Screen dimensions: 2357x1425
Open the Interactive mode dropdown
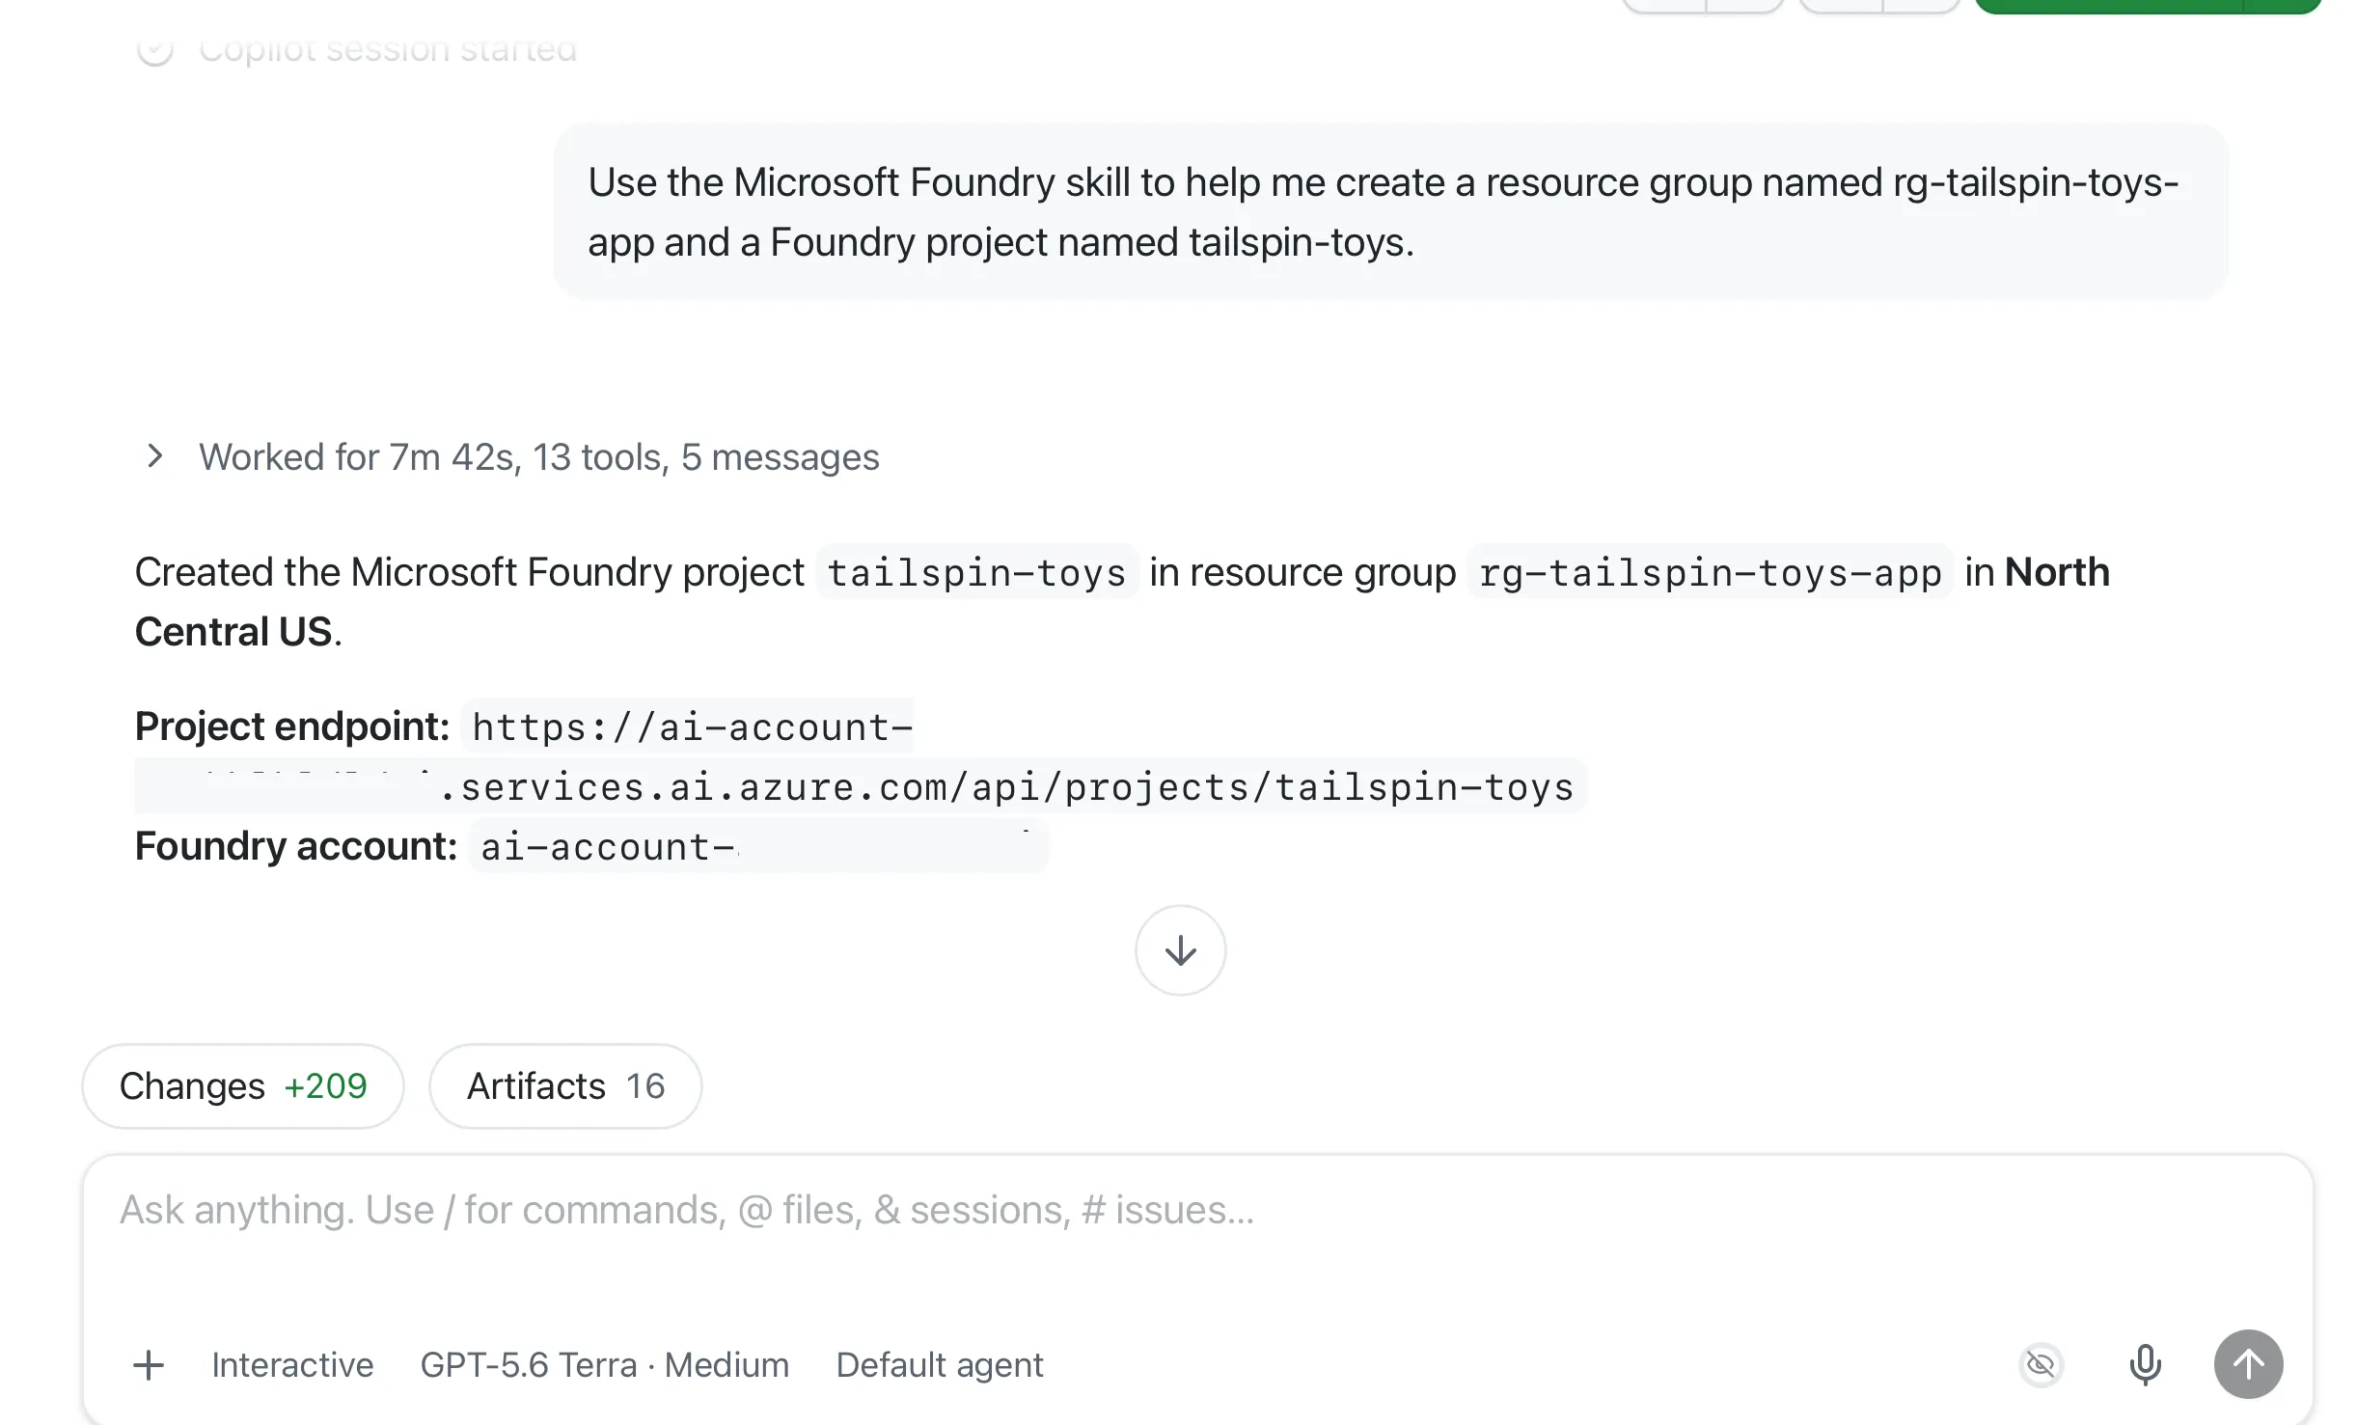292,1365
